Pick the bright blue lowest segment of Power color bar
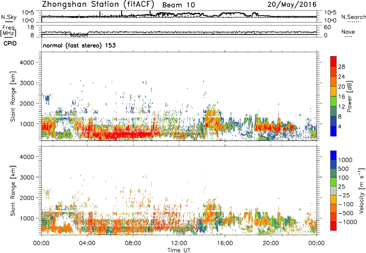The image size is (366, 253). [334, 131]
